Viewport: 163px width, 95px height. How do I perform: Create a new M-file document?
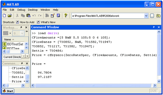point(4,16)
